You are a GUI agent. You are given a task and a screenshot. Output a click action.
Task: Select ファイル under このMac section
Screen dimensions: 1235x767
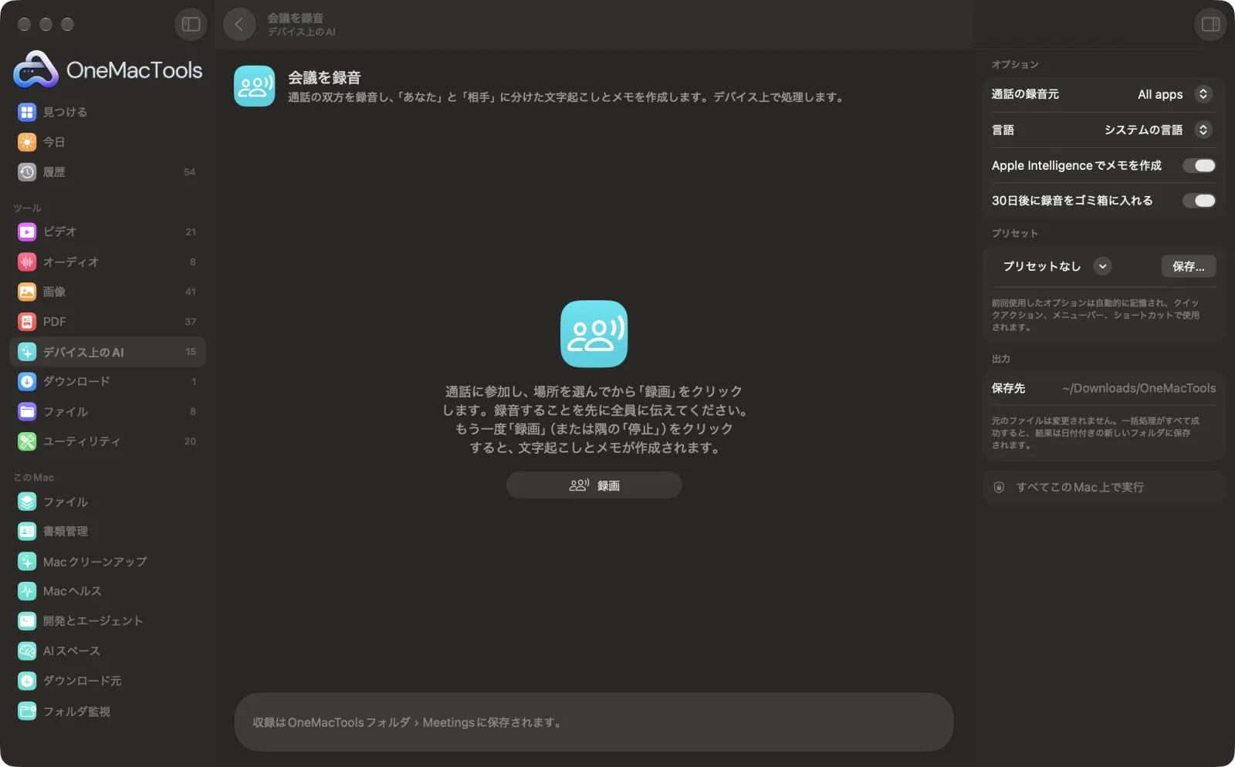tap(107, 502)
